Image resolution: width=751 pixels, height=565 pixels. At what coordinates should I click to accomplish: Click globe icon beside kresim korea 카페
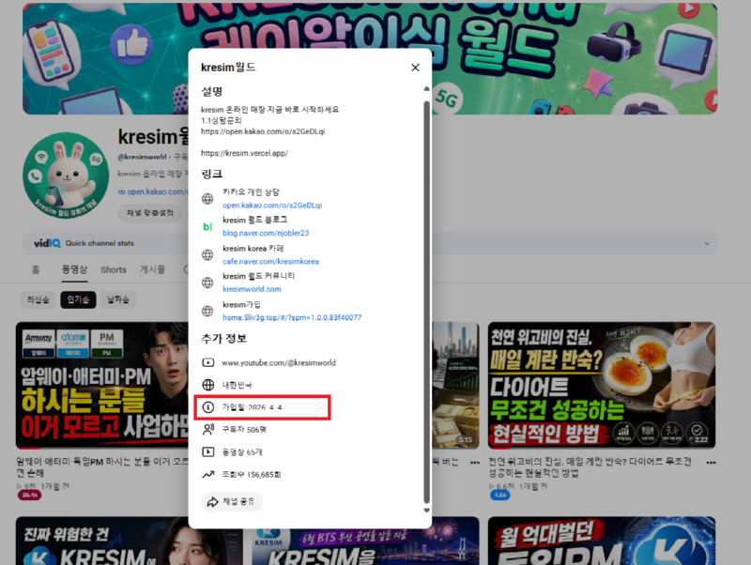point(207,254)
